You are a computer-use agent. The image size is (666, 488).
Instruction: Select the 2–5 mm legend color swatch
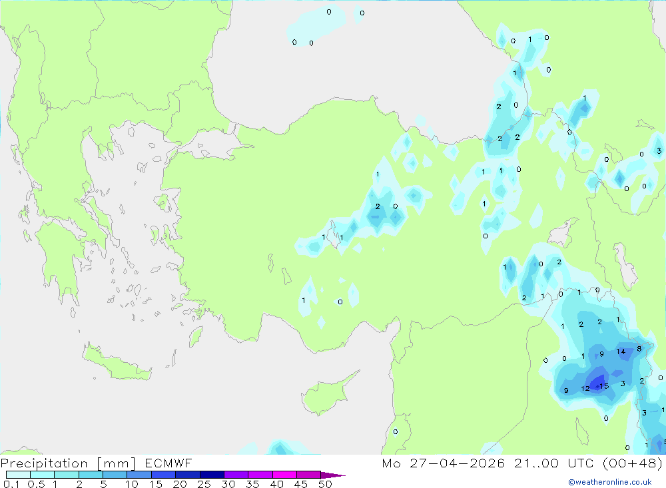[x=91, y=475]
